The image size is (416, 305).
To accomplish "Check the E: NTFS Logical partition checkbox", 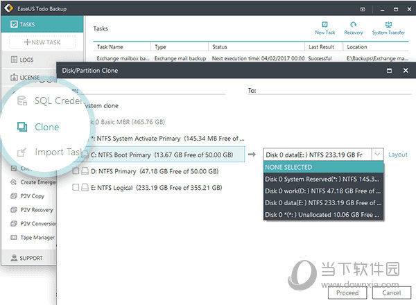I will pos(76,188).
